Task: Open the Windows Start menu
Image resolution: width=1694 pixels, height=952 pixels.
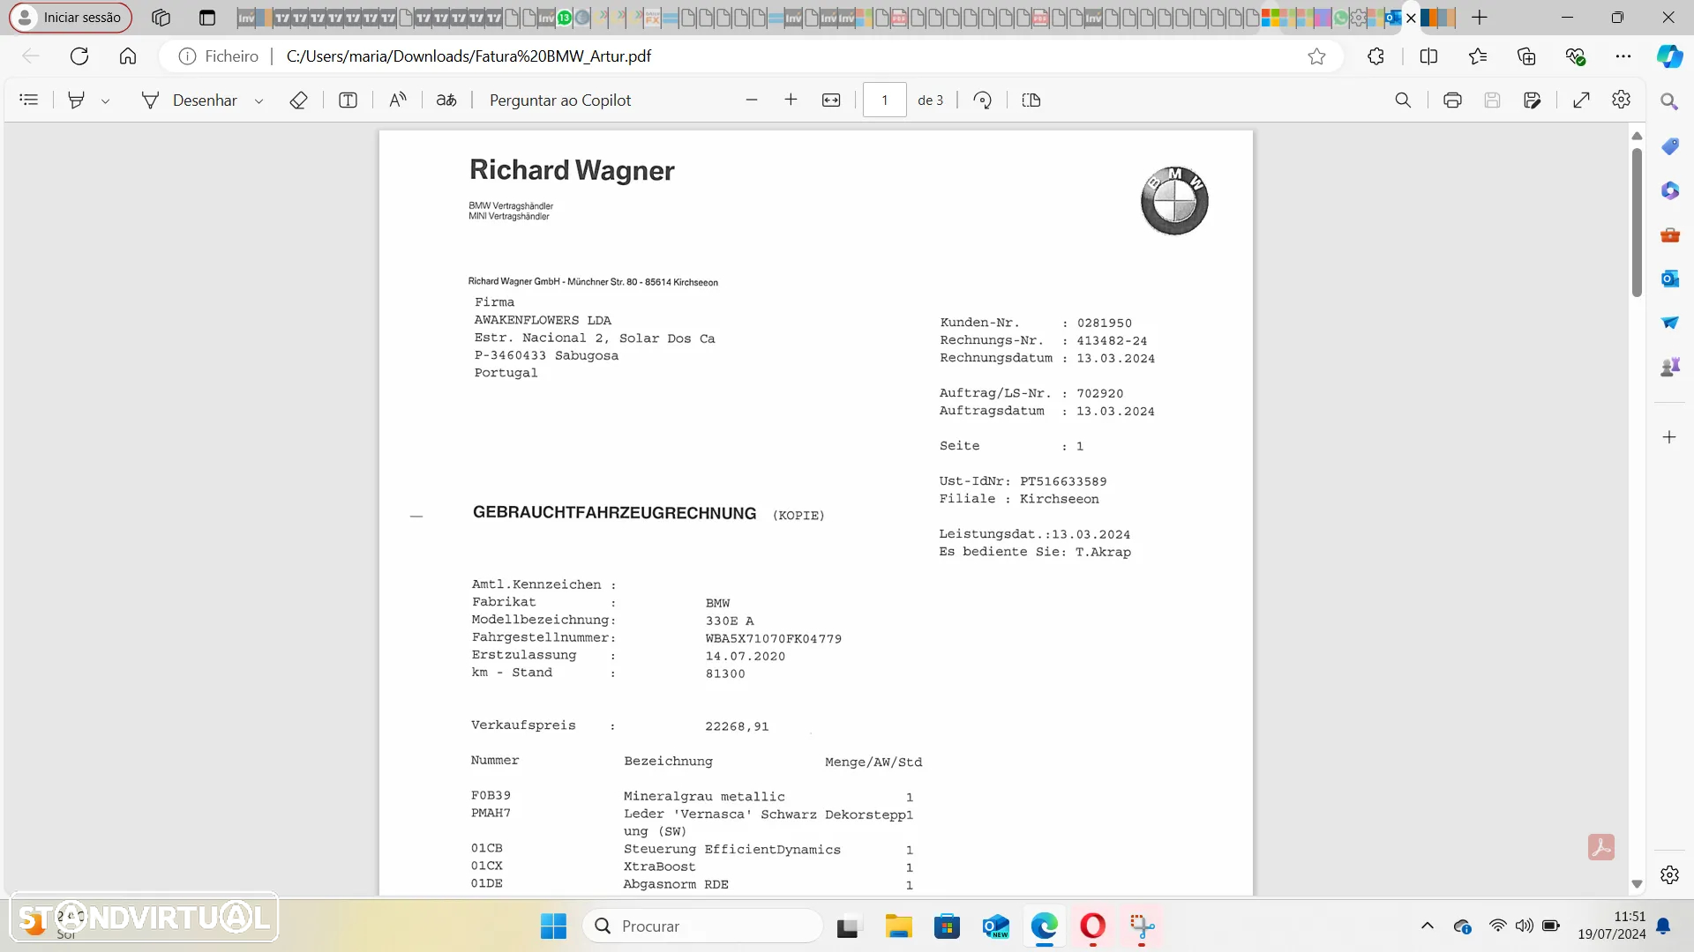Action: pyautogui.click(x=553, y=926)
